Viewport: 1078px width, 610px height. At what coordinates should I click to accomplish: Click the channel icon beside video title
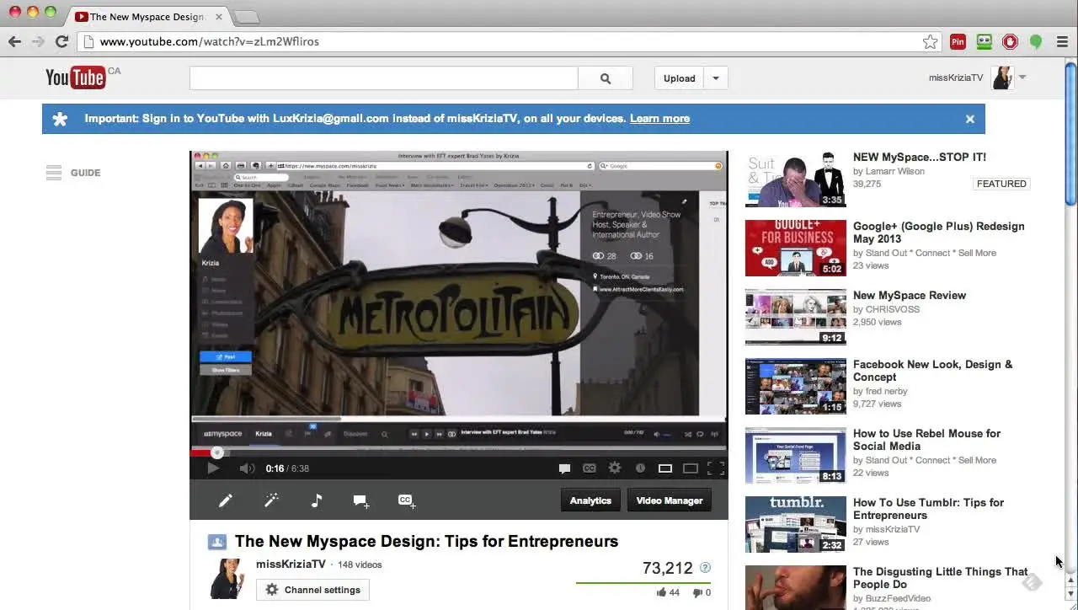217,542
